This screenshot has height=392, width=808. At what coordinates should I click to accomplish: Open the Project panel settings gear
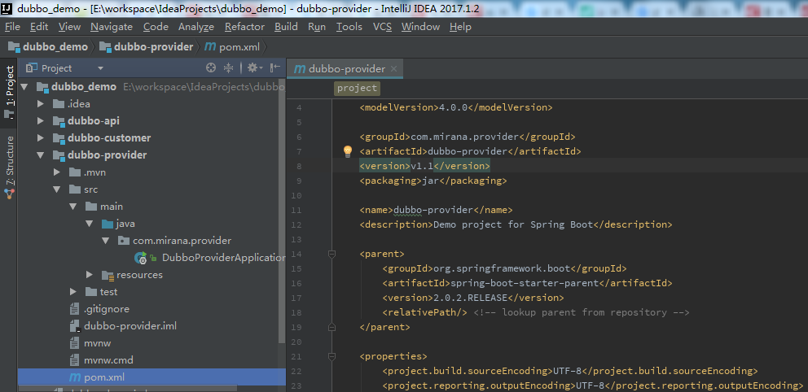(x=254, y=68)
